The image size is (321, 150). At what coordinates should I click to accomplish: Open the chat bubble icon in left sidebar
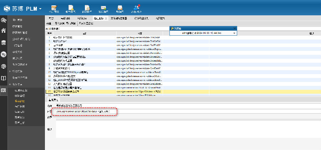[x=4, y=54]
